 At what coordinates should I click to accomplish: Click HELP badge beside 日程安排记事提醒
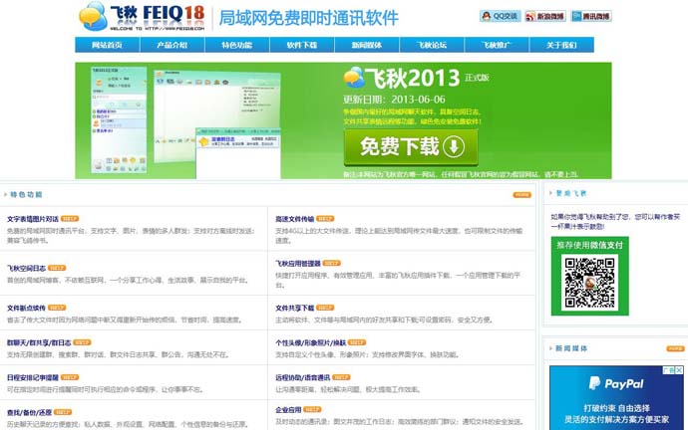click(x=70, y=377)
